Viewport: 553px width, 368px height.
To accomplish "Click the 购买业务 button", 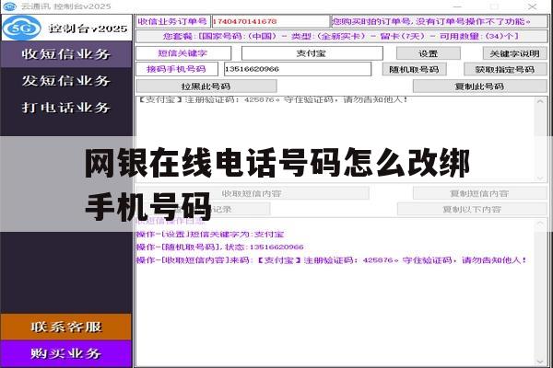I will pos(66,353).
